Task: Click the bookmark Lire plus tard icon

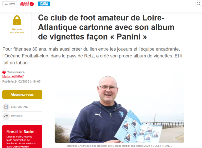Action: (x=6, y=107)
